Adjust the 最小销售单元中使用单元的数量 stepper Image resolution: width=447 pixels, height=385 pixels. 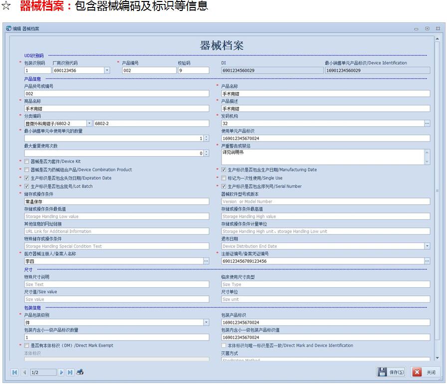pos(207,138)
